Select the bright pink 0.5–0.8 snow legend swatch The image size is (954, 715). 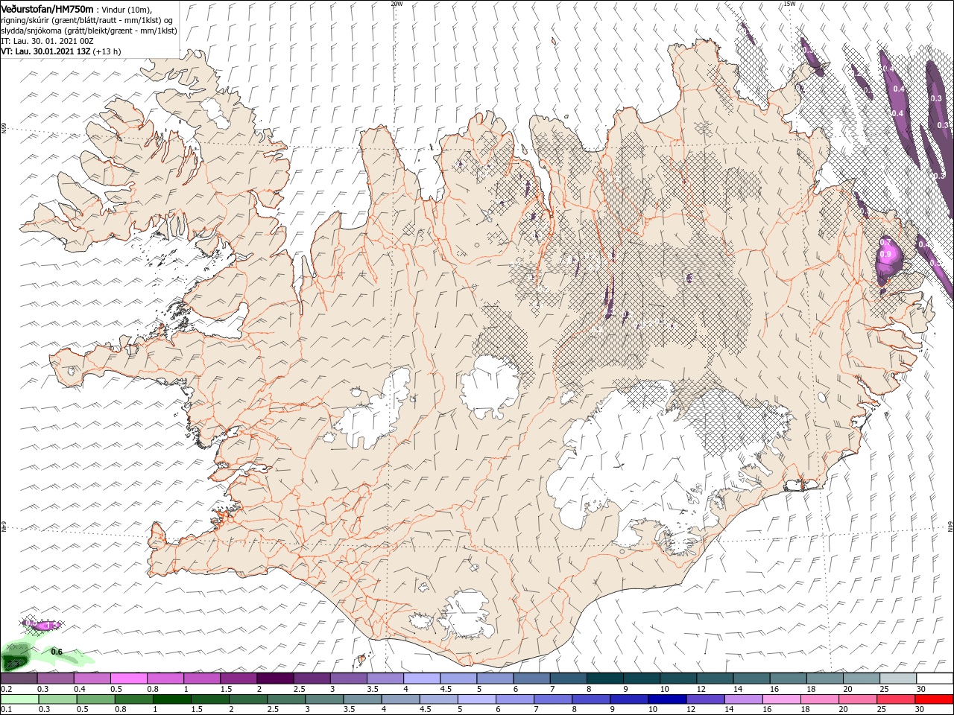(129, 679)
